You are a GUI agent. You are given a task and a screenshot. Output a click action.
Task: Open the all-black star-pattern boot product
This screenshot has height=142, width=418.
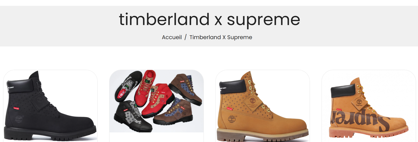point(50,106)
